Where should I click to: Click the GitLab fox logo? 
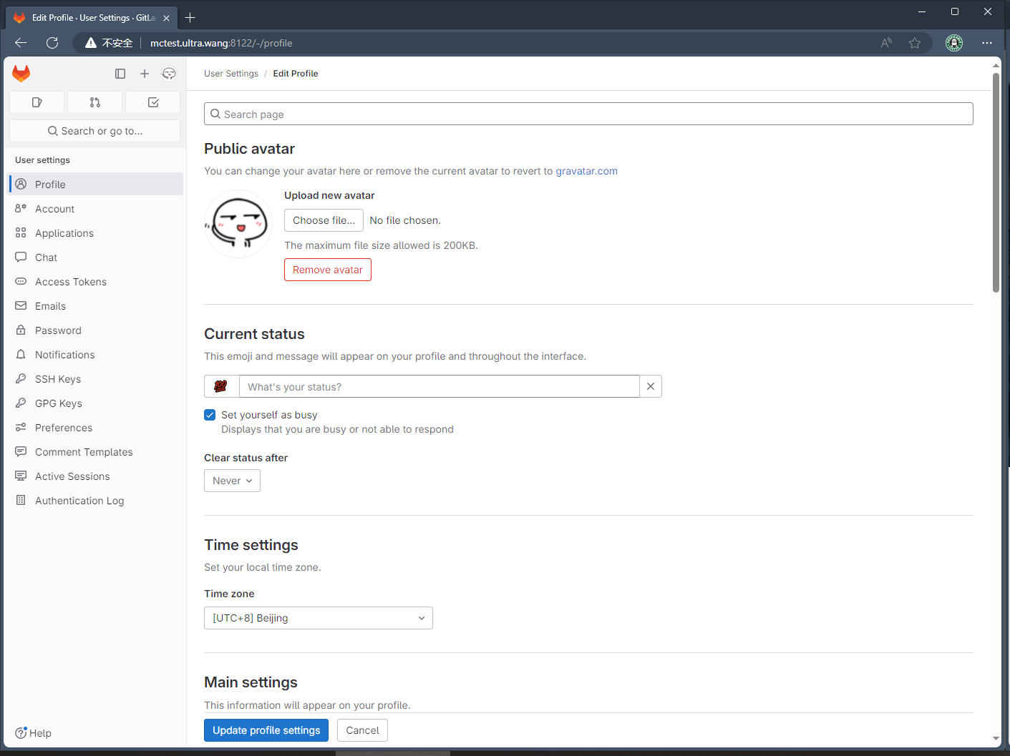[21, 74]
